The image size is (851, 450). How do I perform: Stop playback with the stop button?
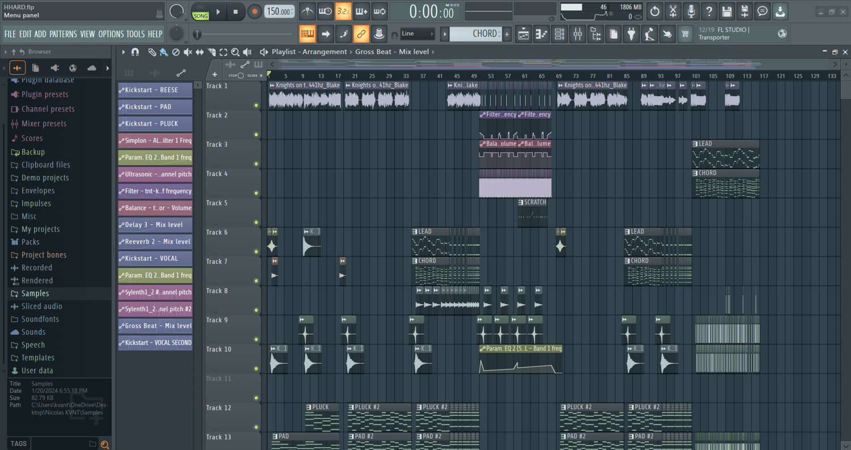[235, 11]
